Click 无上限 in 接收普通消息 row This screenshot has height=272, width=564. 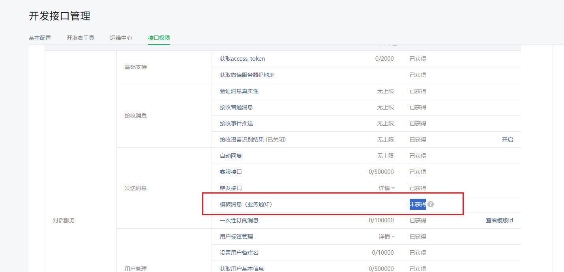386,107
